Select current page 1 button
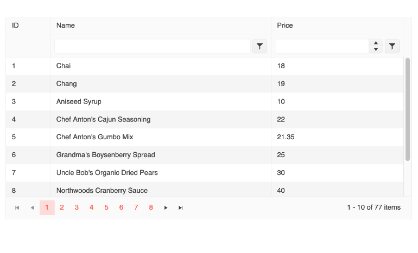The width and height of the screenshot is (418, 253). (x=47, y=207)
